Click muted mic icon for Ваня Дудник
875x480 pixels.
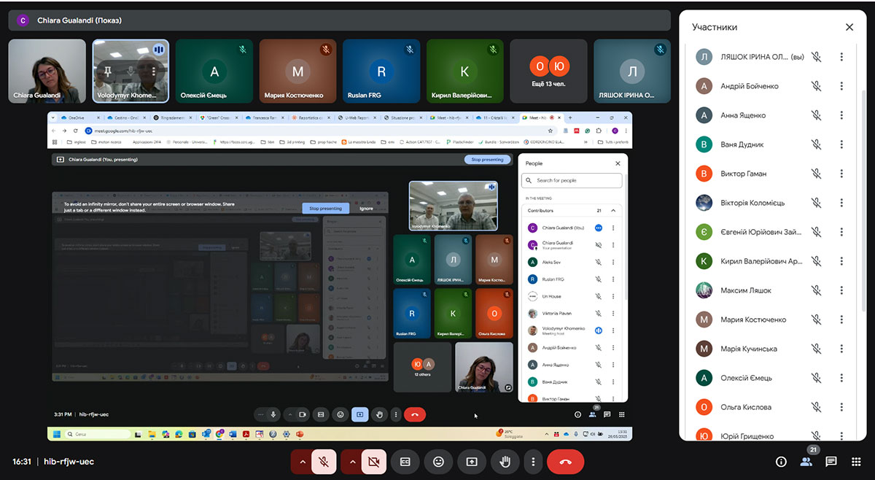(x=817, y=144)
